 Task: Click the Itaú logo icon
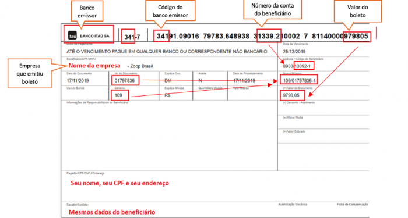[72, 35]
